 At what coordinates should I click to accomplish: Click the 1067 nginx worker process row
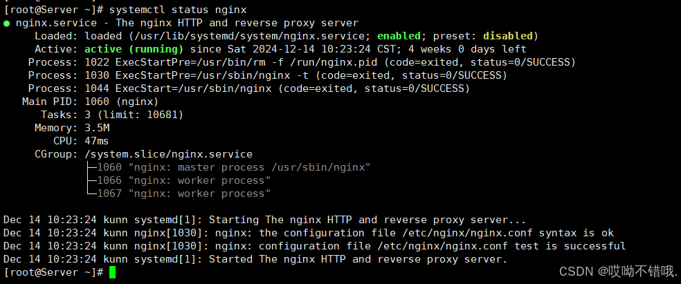183,193
